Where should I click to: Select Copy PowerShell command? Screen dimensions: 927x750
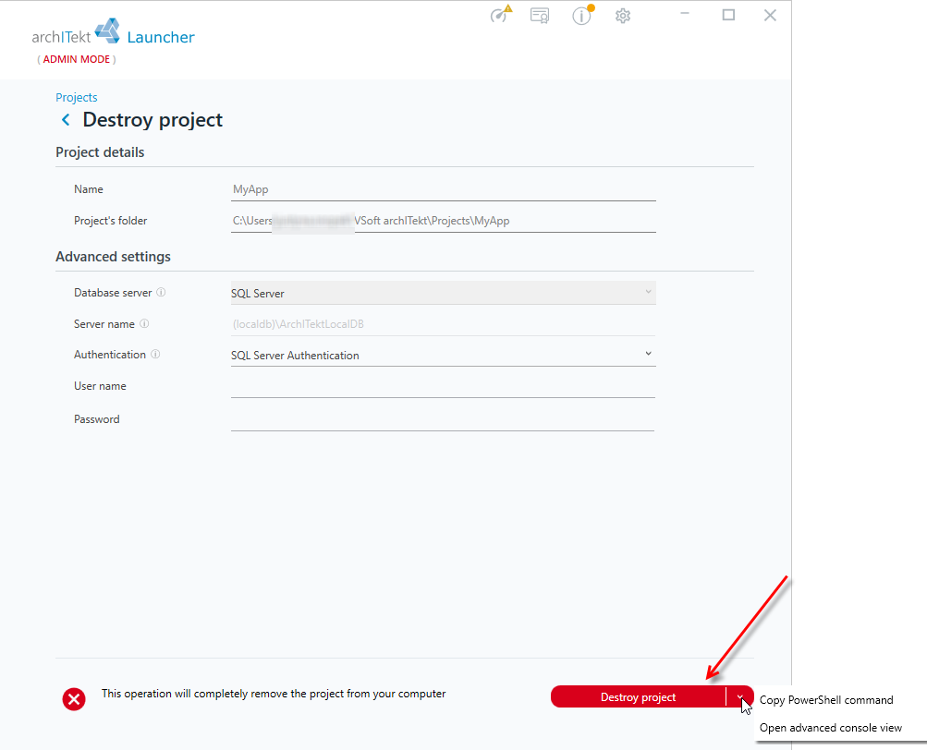[826, 700]
